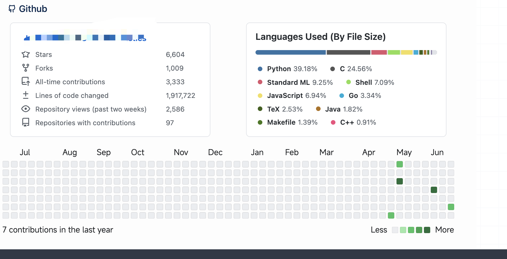Click the Shell 7.09% legend entry

click(x=374, y=83)
